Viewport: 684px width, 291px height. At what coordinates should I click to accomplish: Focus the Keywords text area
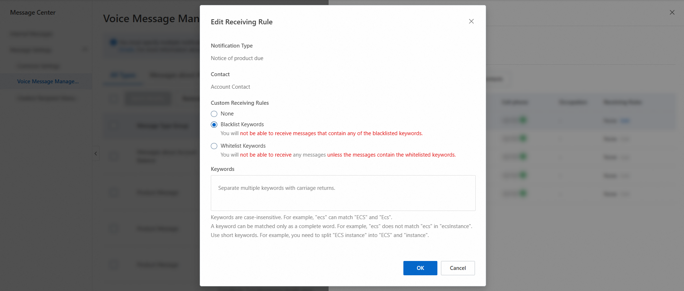pyautogui.click(x=343, y=193)
